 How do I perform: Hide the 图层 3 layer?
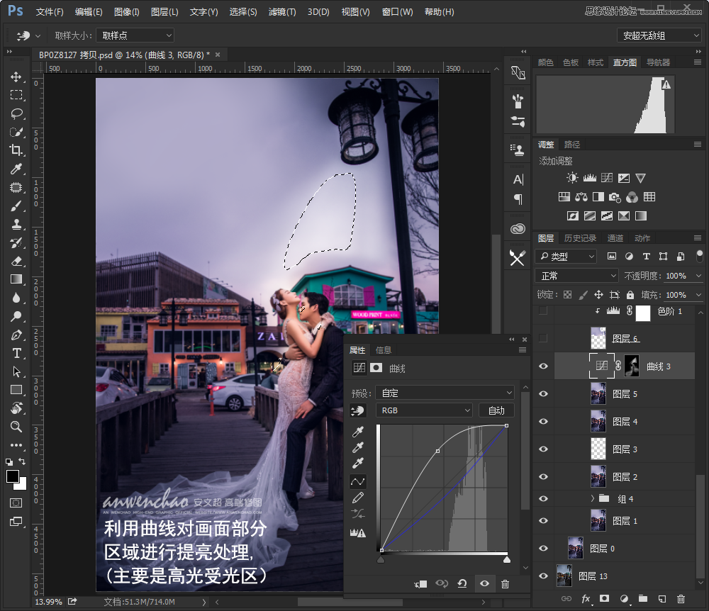(x=543, y=449)
